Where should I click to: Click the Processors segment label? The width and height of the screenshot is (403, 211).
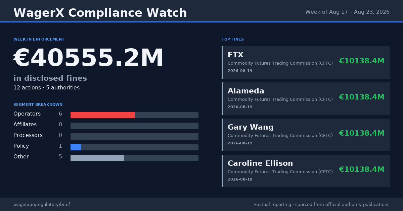pos(28,135)
